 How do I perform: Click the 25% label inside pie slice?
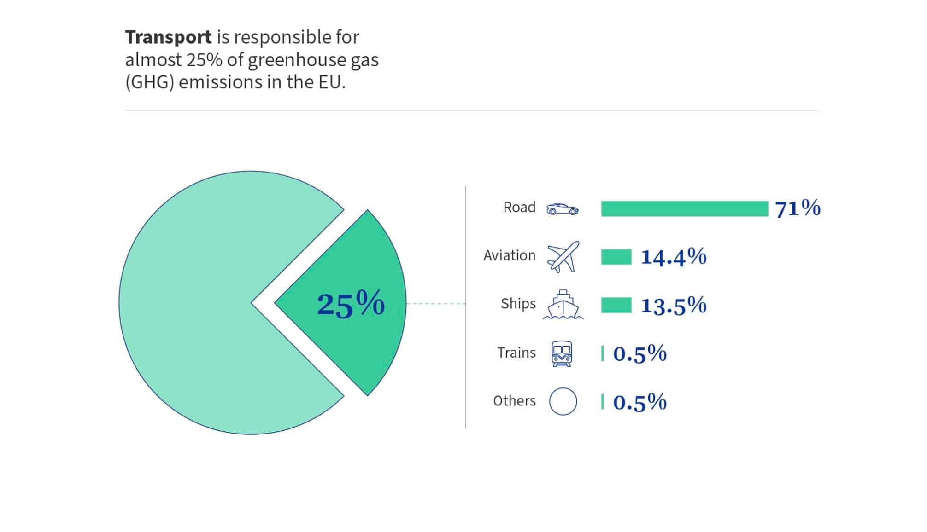(x=351, y=304)
